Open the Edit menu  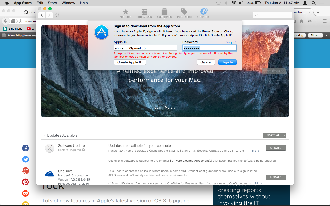[x=40, y=3]
